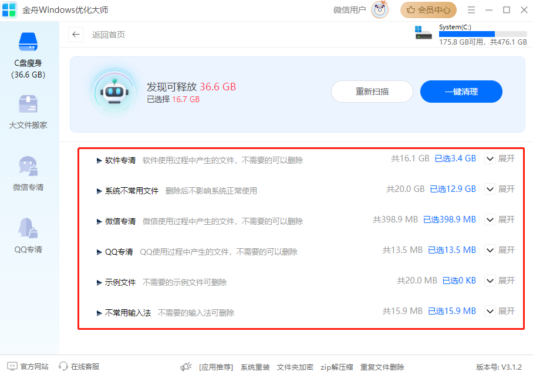
Task: Expand the 微信专清 row triangle
Action: click(99, 222)
